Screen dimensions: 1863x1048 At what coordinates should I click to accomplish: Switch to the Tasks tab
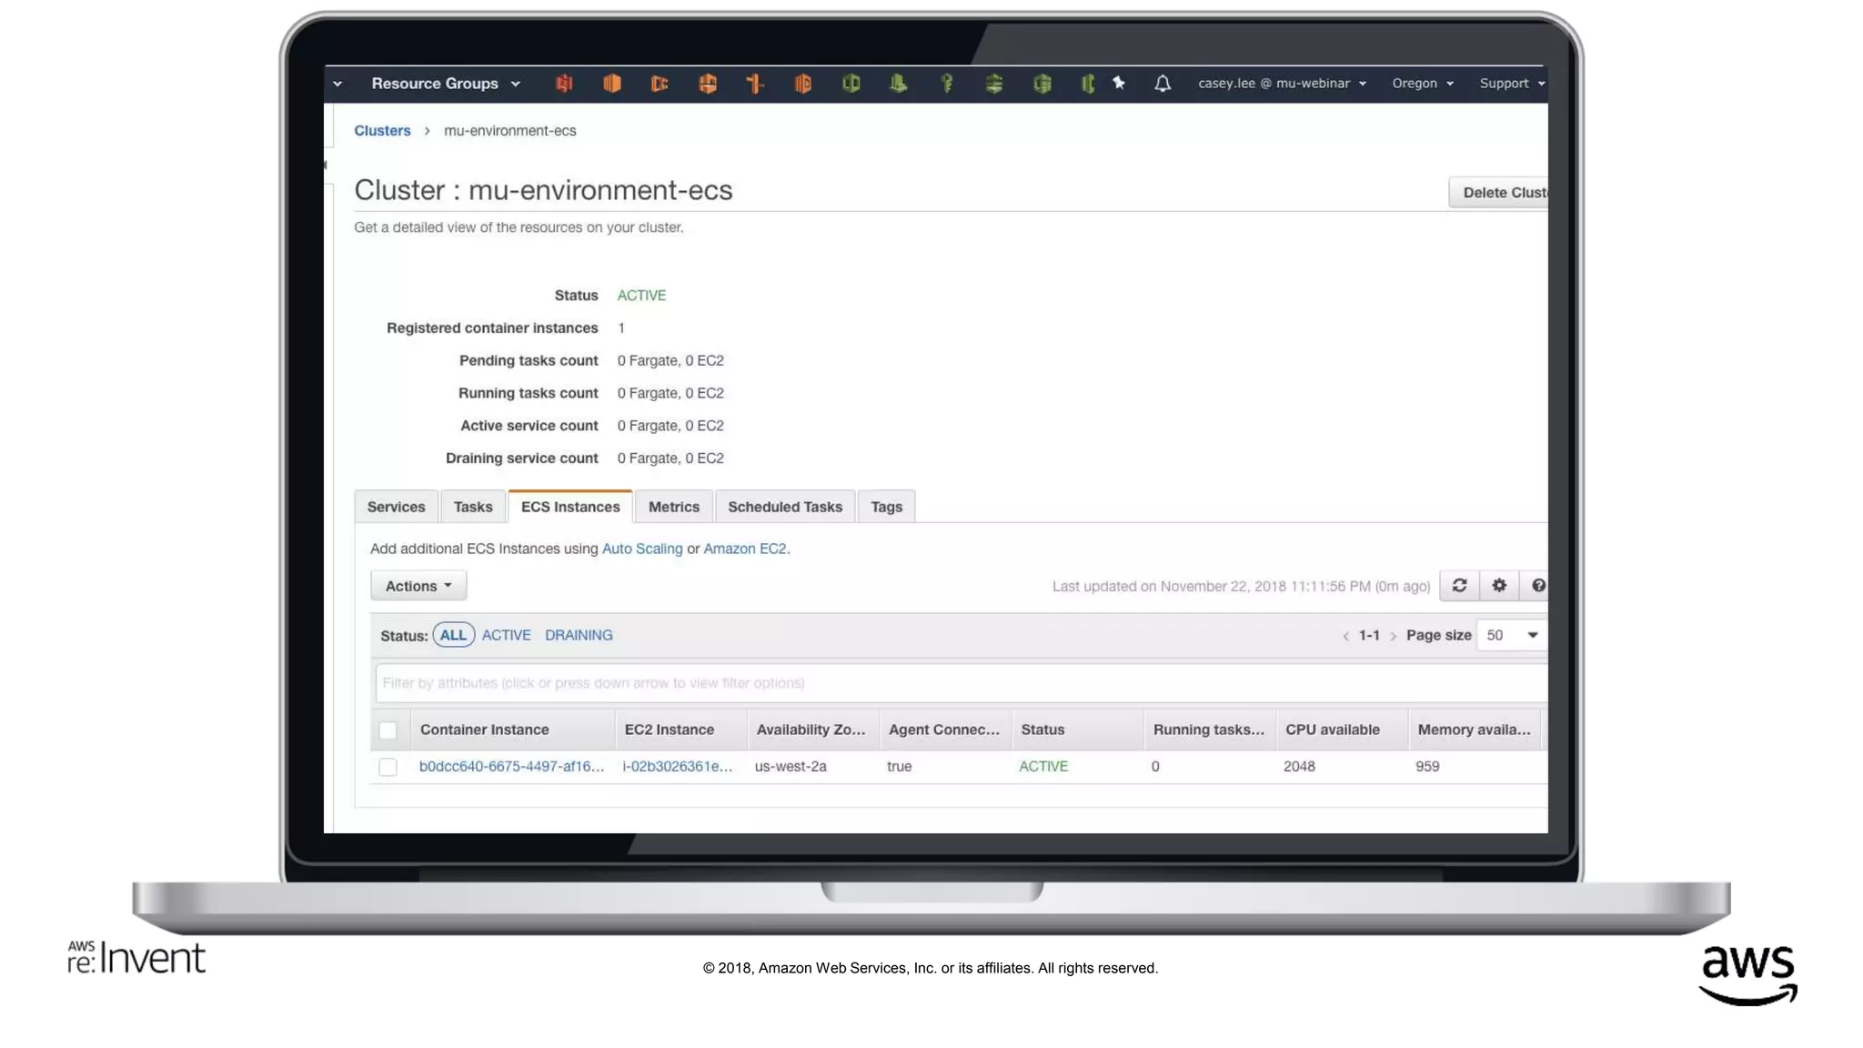pyautogui.click(x=473, y=507)
